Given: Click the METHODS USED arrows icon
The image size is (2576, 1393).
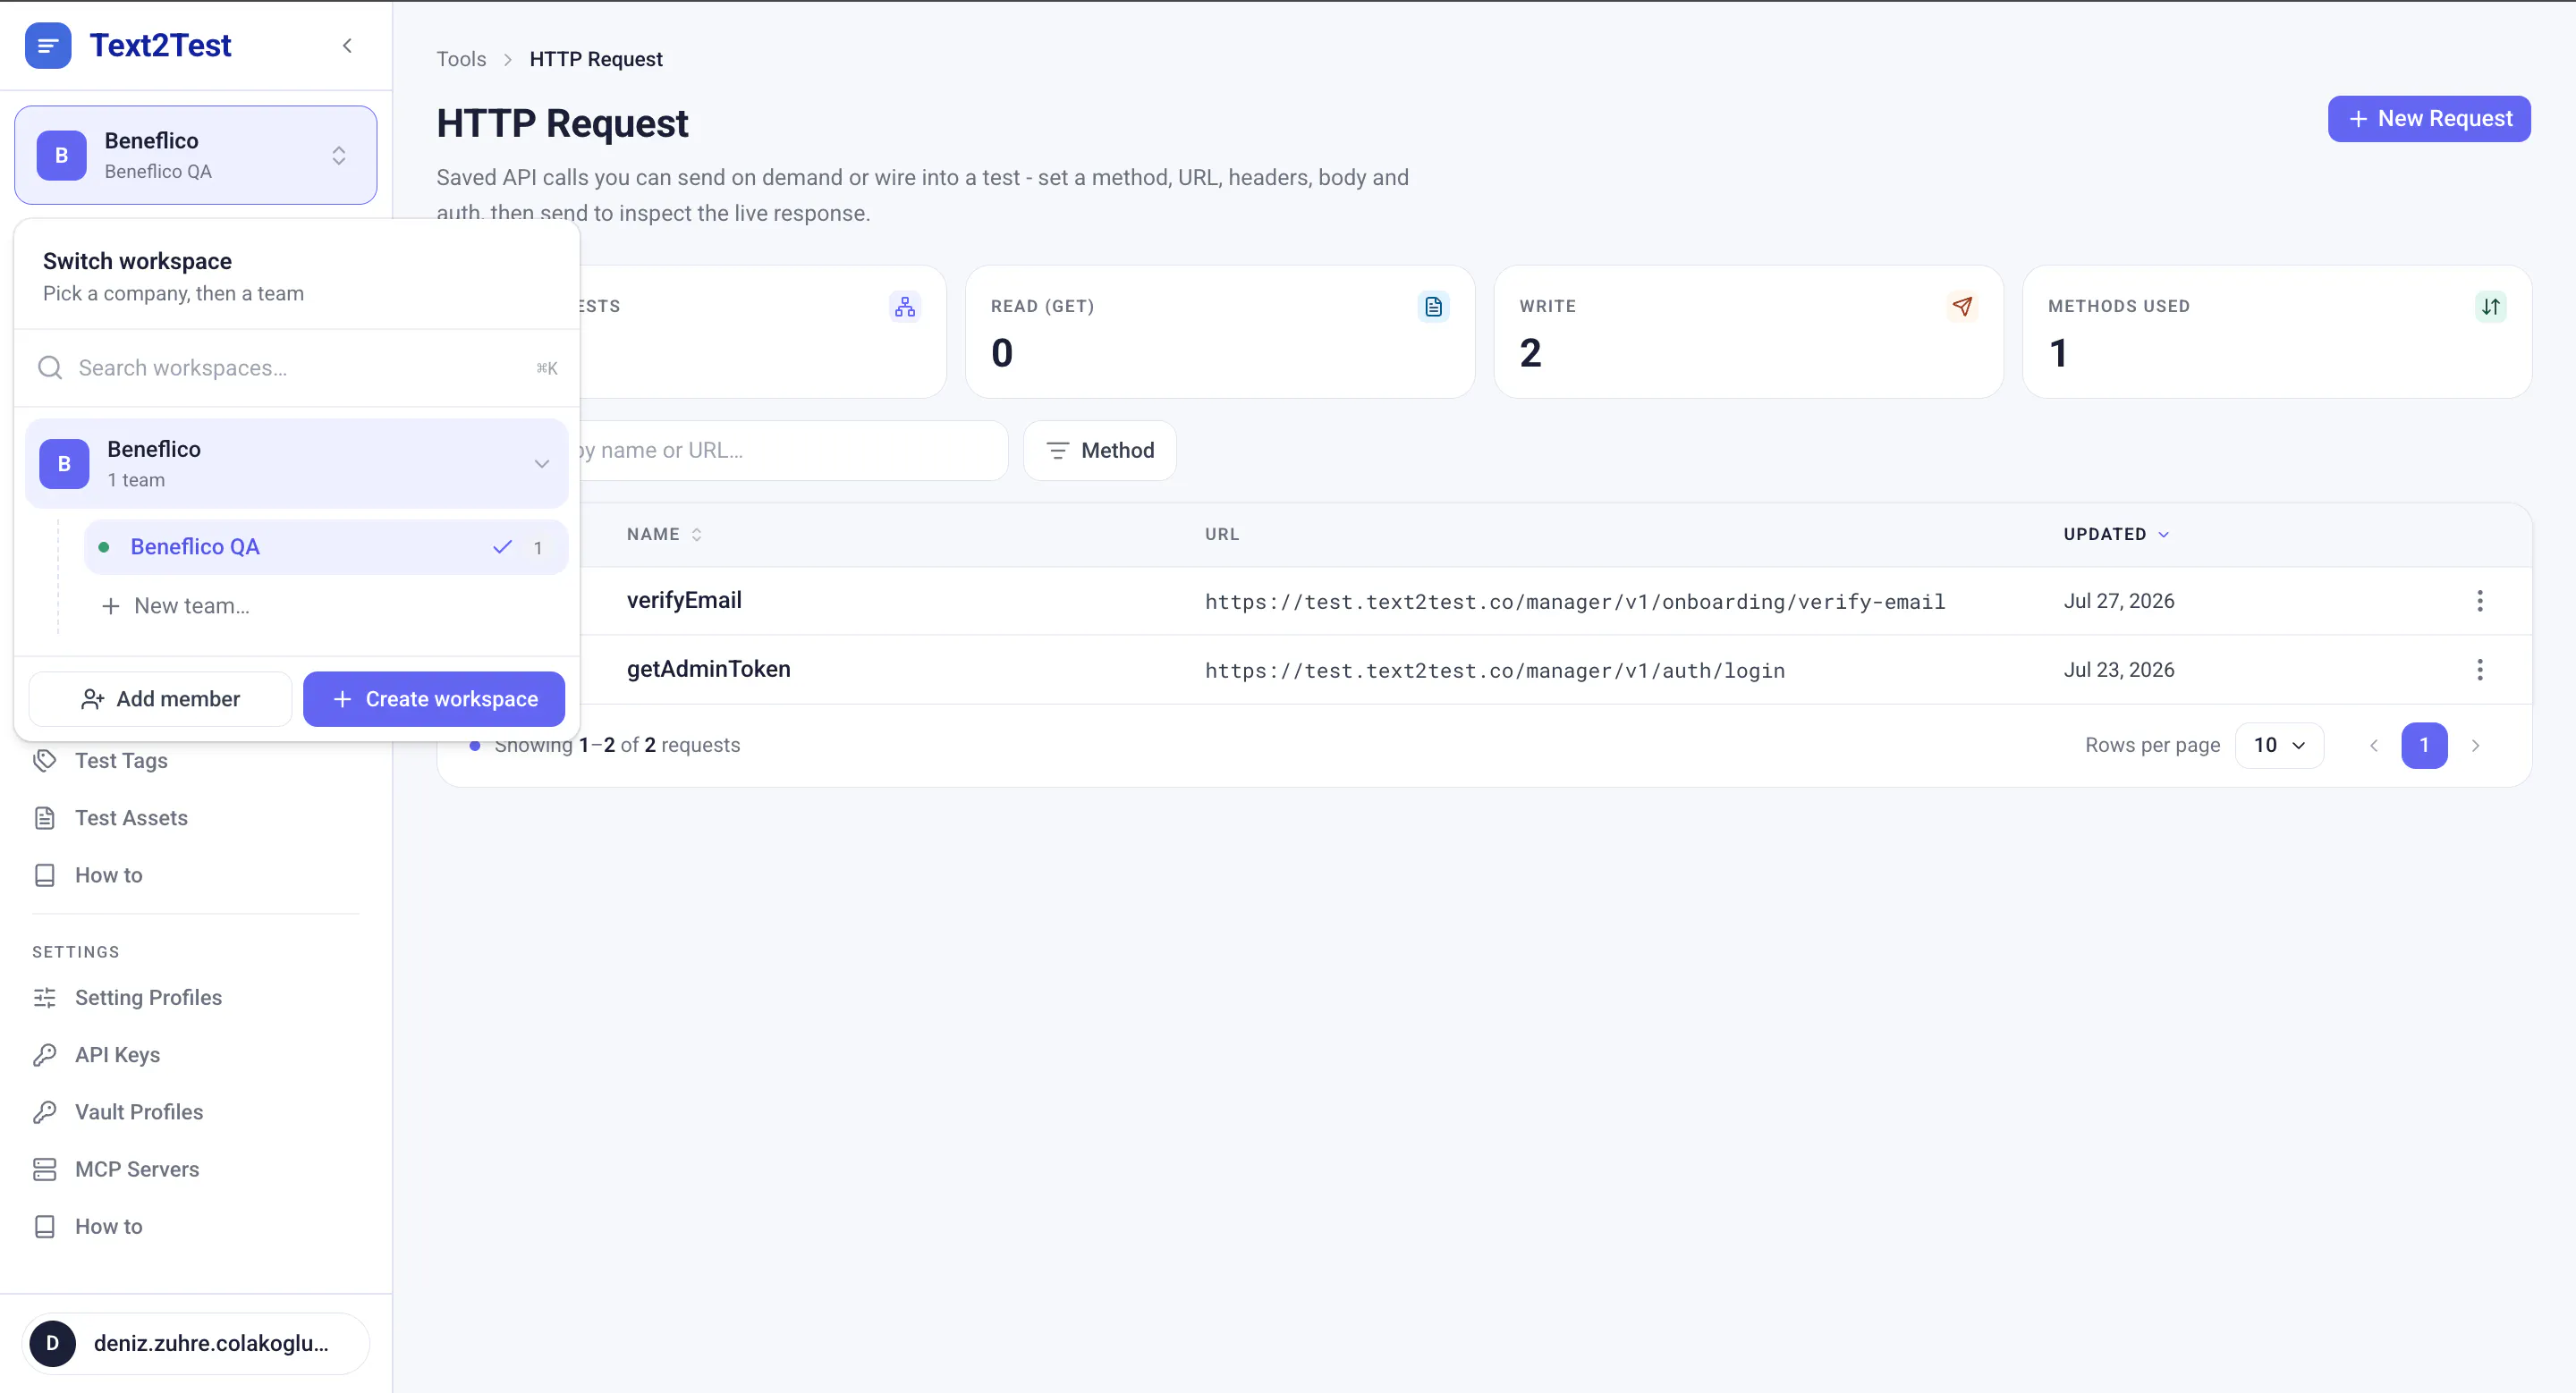Looking at the screenshot, I should coord(2491,307).
